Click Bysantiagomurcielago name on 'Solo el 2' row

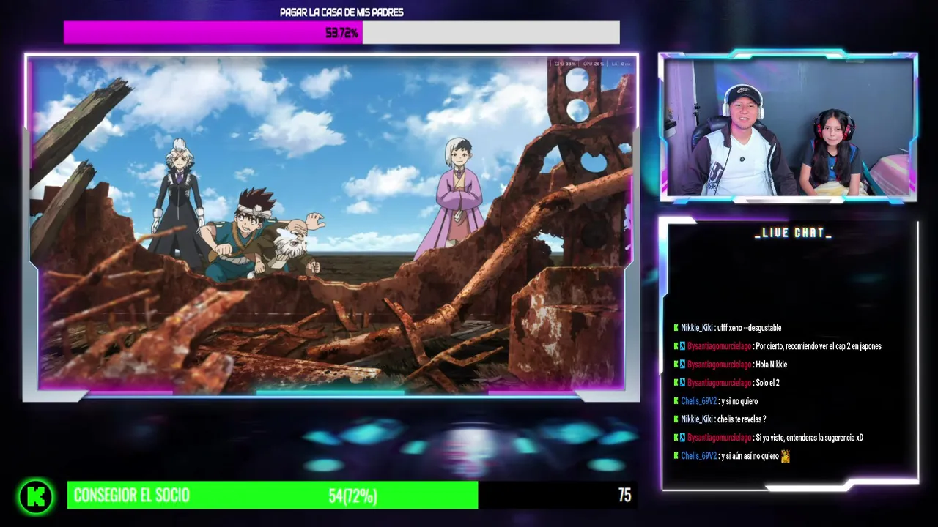tap(720, 383)
